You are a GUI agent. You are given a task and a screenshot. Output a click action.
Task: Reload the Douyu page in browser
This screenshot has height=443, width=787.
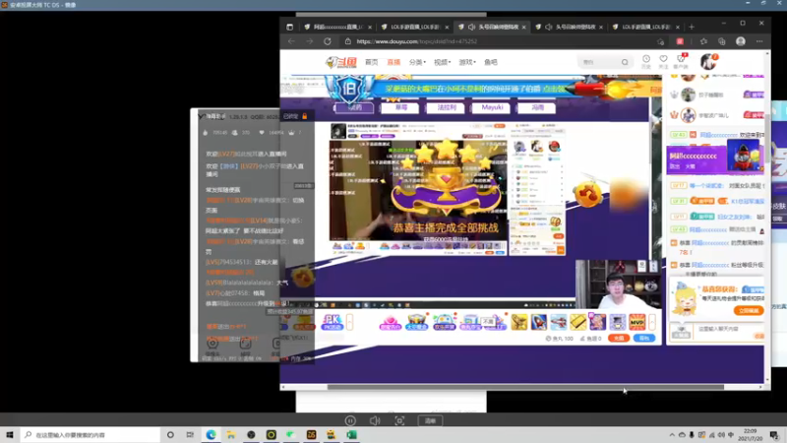click(328, 41)
